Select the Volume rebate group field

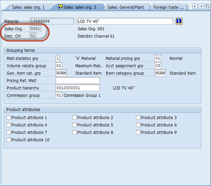click(59, 66)
